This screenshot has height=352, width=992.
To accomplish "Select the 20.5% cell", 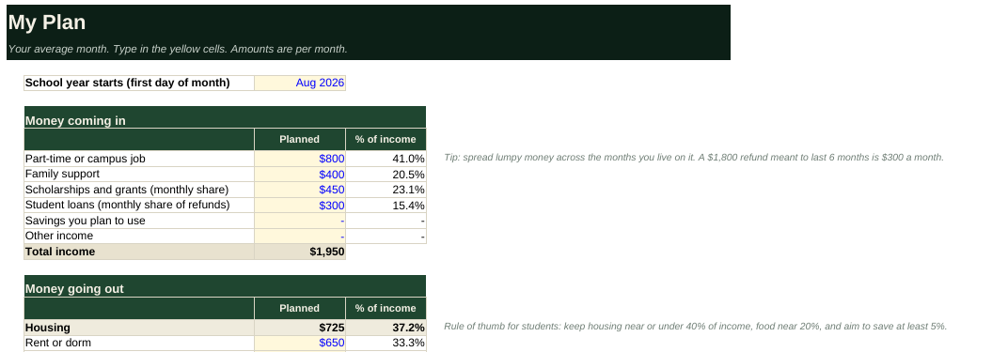I will coord(386,174).
